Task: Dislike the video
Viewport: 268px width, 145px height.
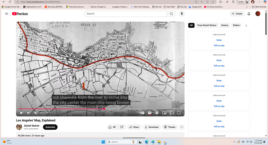Action: 122,127
